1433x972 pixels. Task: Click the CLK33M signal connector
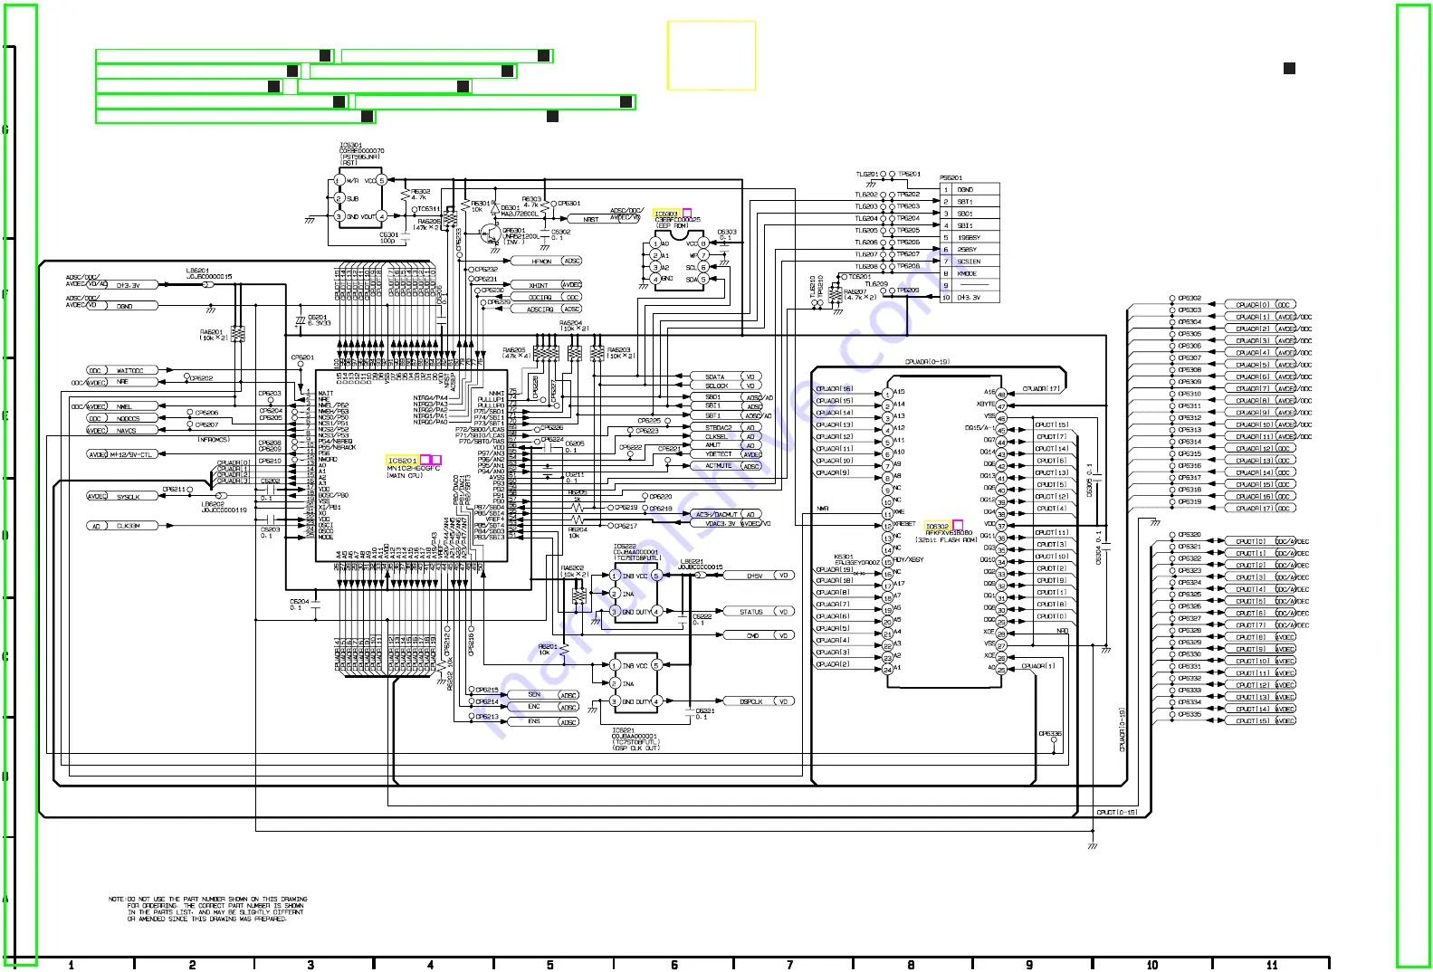pyautogui.click(x=121, y=526)
